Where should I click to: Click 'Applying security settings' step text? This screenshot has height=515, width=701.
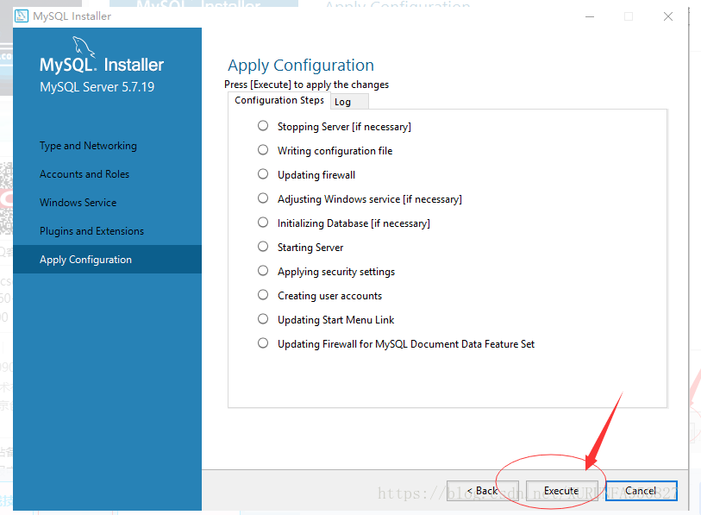(x=336, y=272)
